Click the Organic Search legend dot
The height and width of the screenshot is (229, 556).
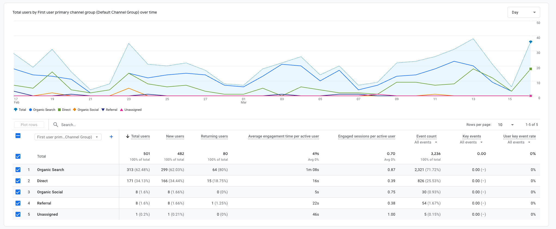pos(31,110)
